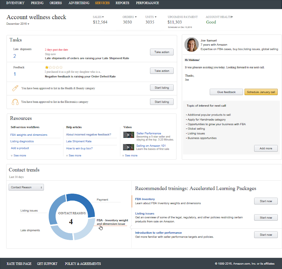Expand the Orders metric dropdown

point(130,17)
